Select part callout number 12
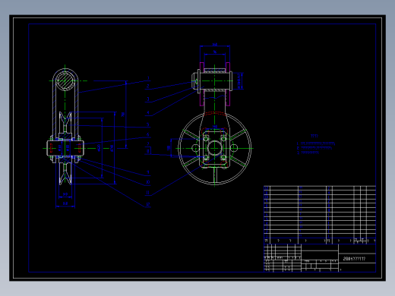This screenshot has width=395, height=296. (148, 204)
